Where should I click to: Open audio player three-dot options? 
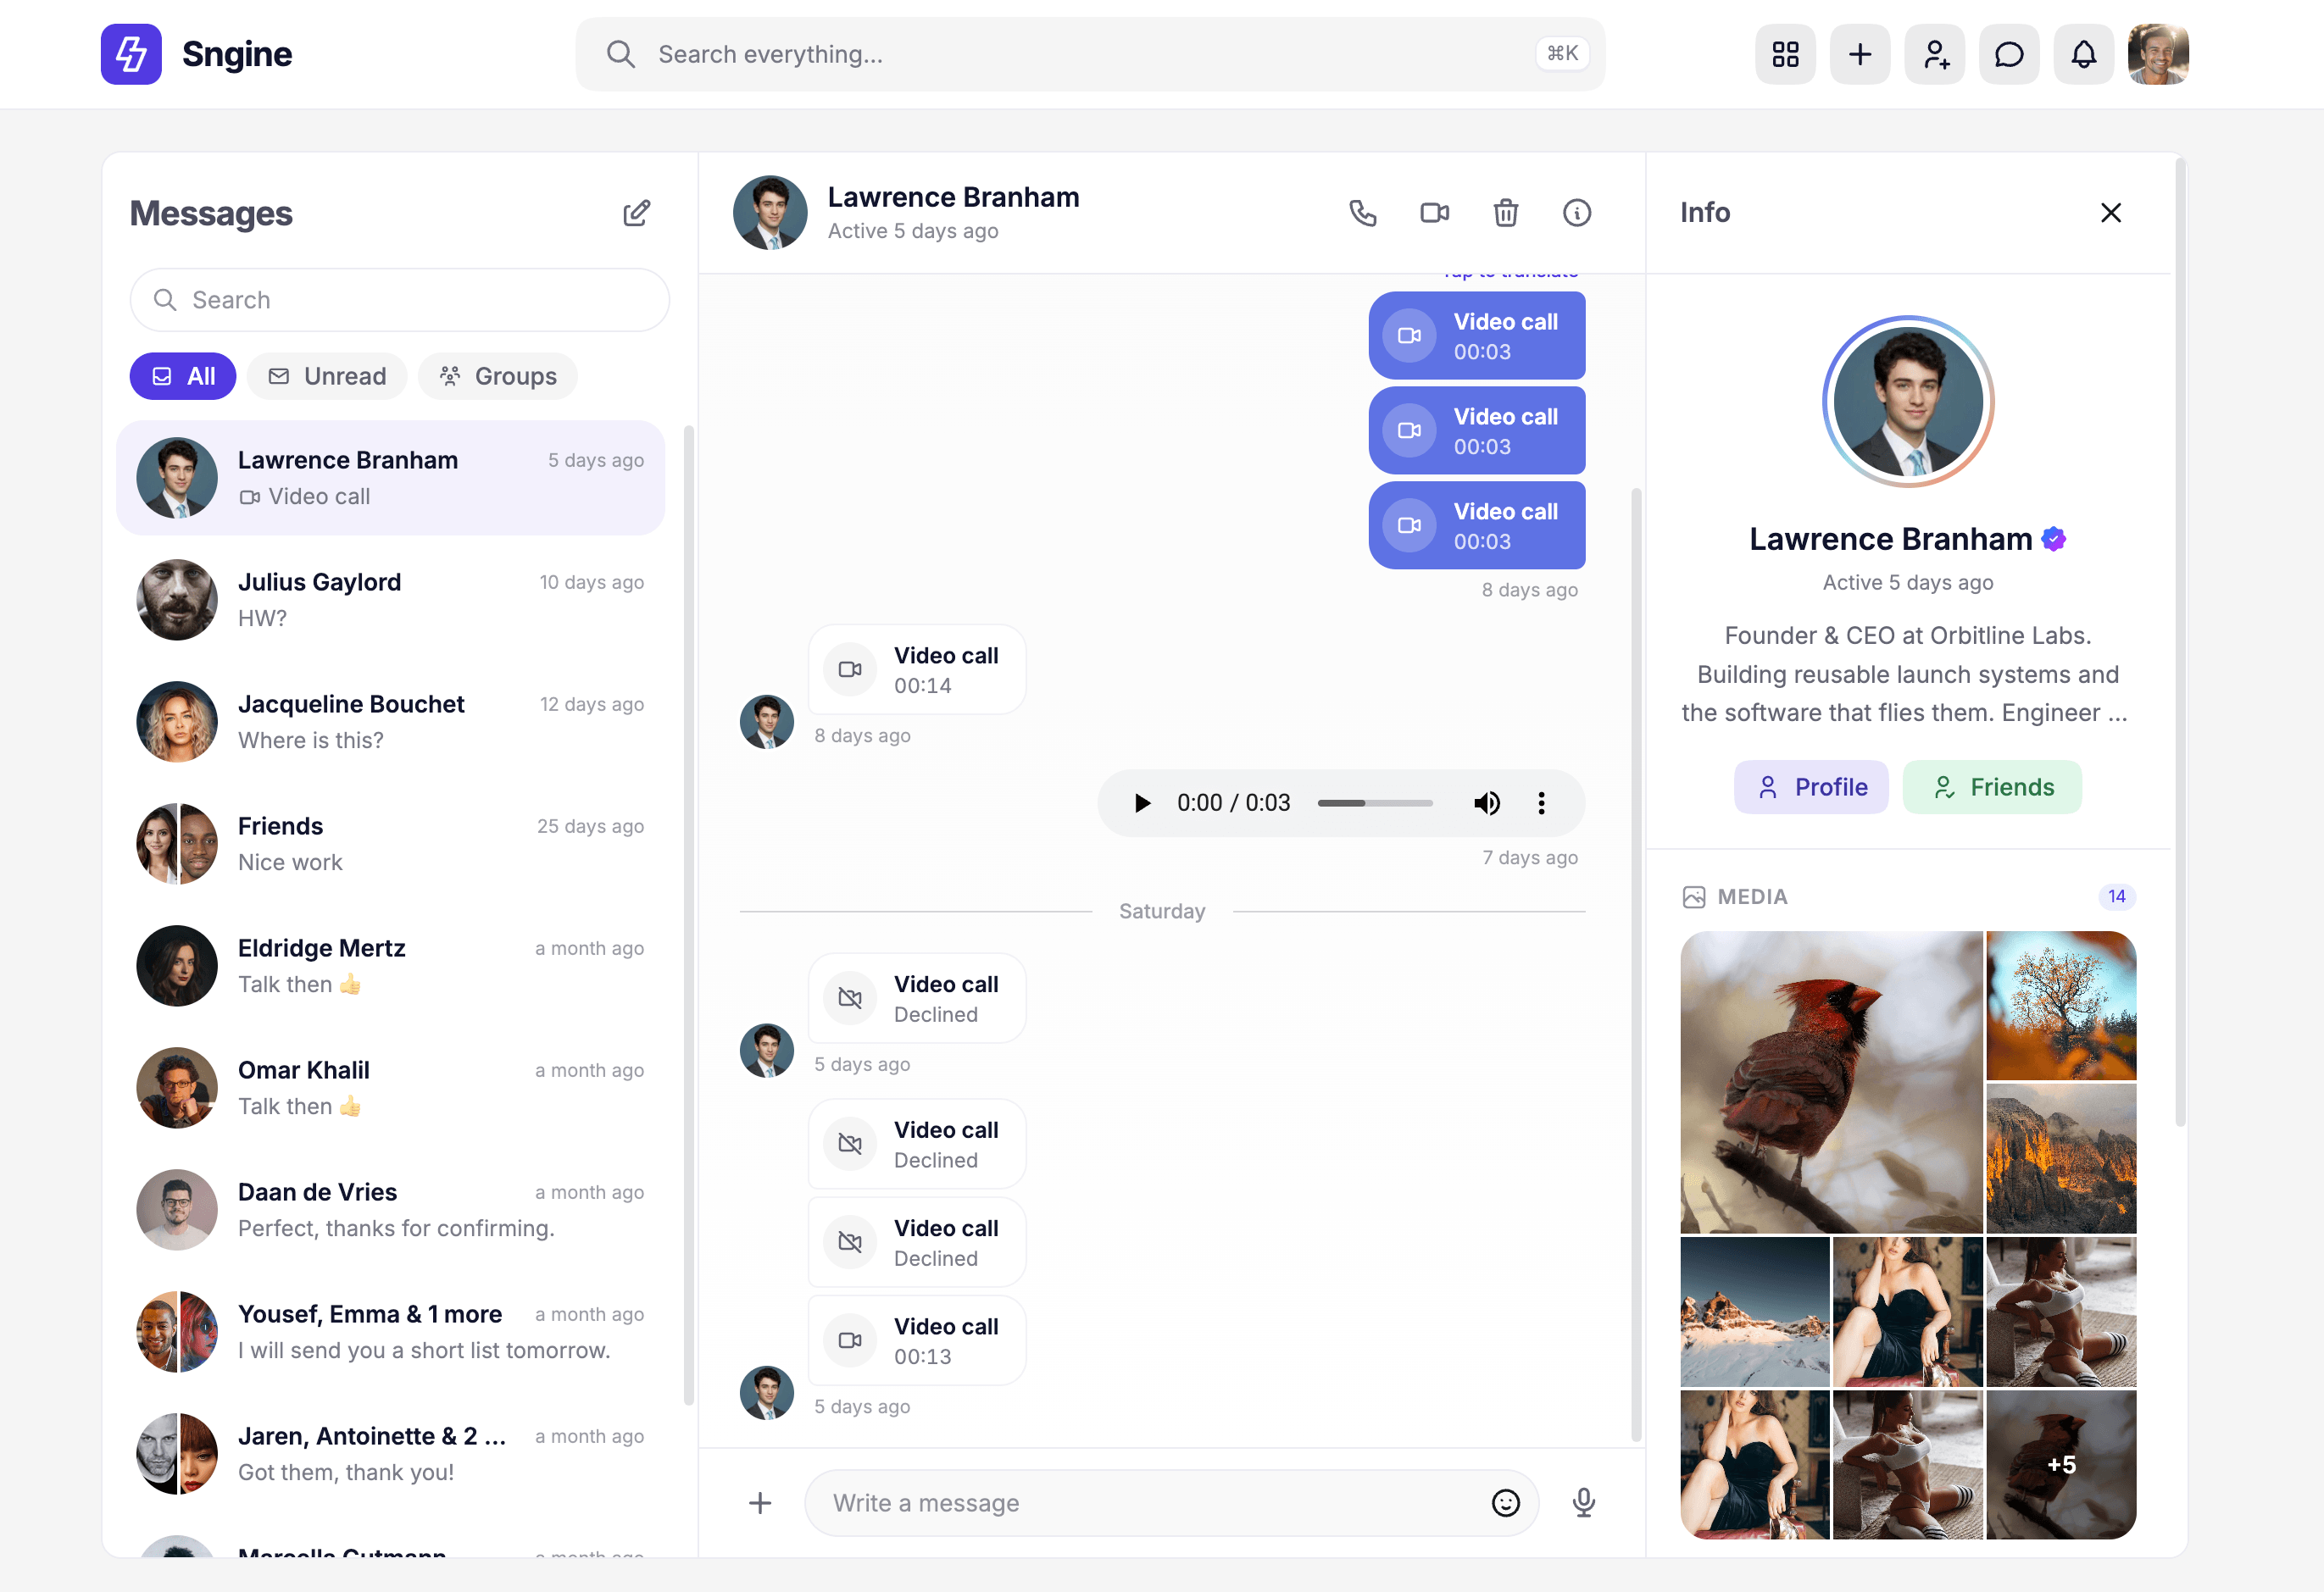click(1541, 802)
